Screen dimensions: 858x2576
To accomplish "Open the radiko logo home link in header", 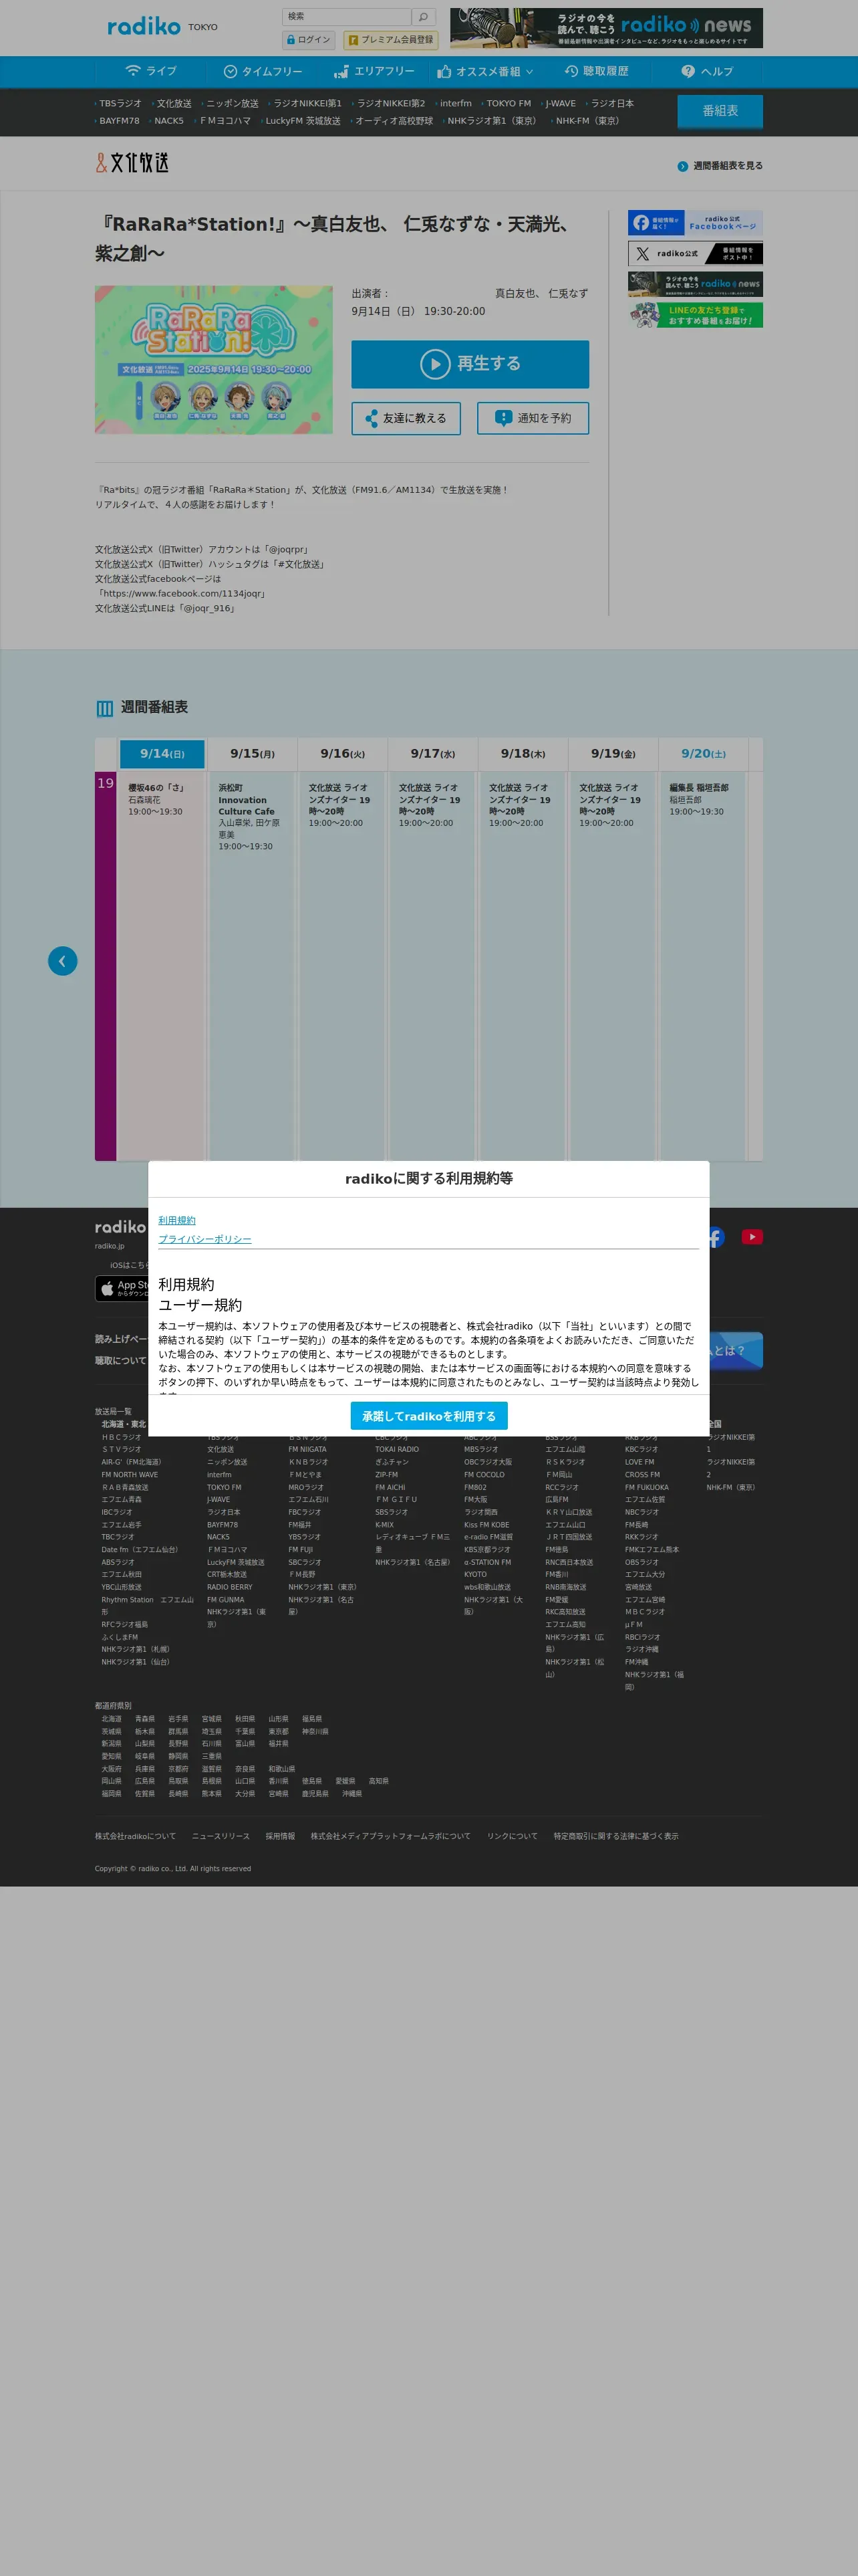I will [144, 27].
